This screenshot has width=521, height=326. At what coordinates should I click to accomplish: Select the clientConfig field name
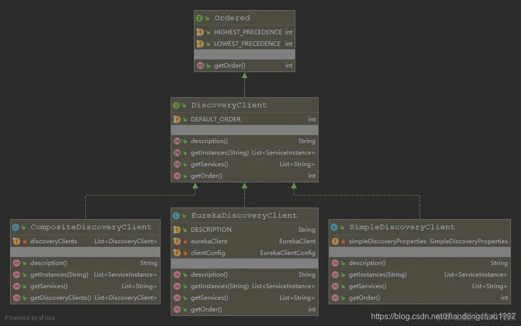tap(207, 253)
